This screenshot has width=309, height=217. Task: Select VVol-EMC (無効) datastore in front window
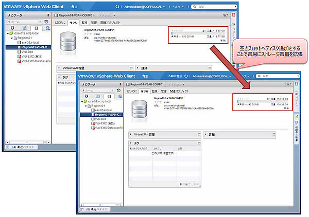(x=103, y=123)
